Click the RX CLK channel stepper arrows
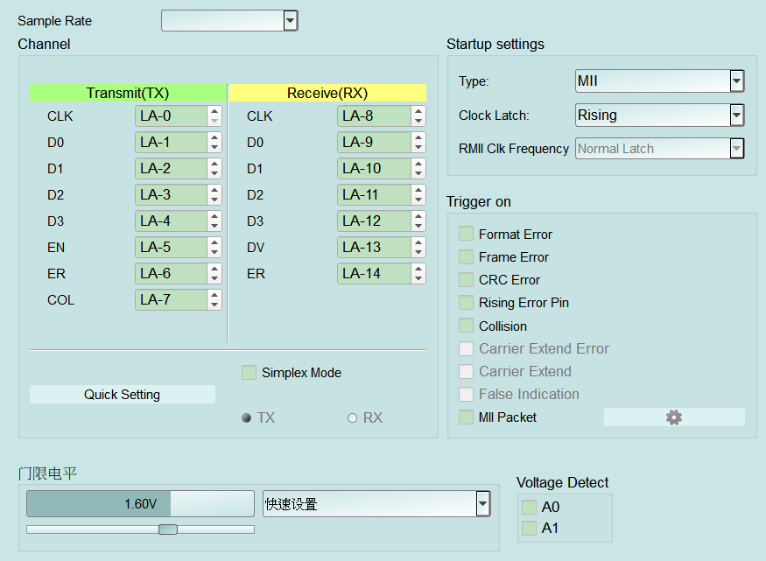Viewport: 766px width, 561px height. tap(418, 116)
